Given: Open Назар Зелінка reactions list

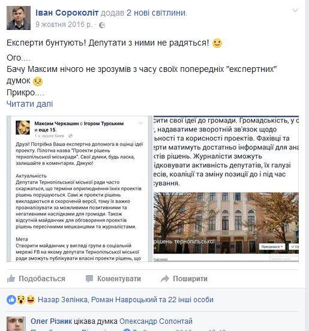Looking at the screenshot, I should [63, 300].
